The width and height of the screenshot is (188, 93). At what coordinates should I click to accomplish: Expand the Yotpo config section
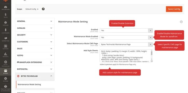coord(35,55)
